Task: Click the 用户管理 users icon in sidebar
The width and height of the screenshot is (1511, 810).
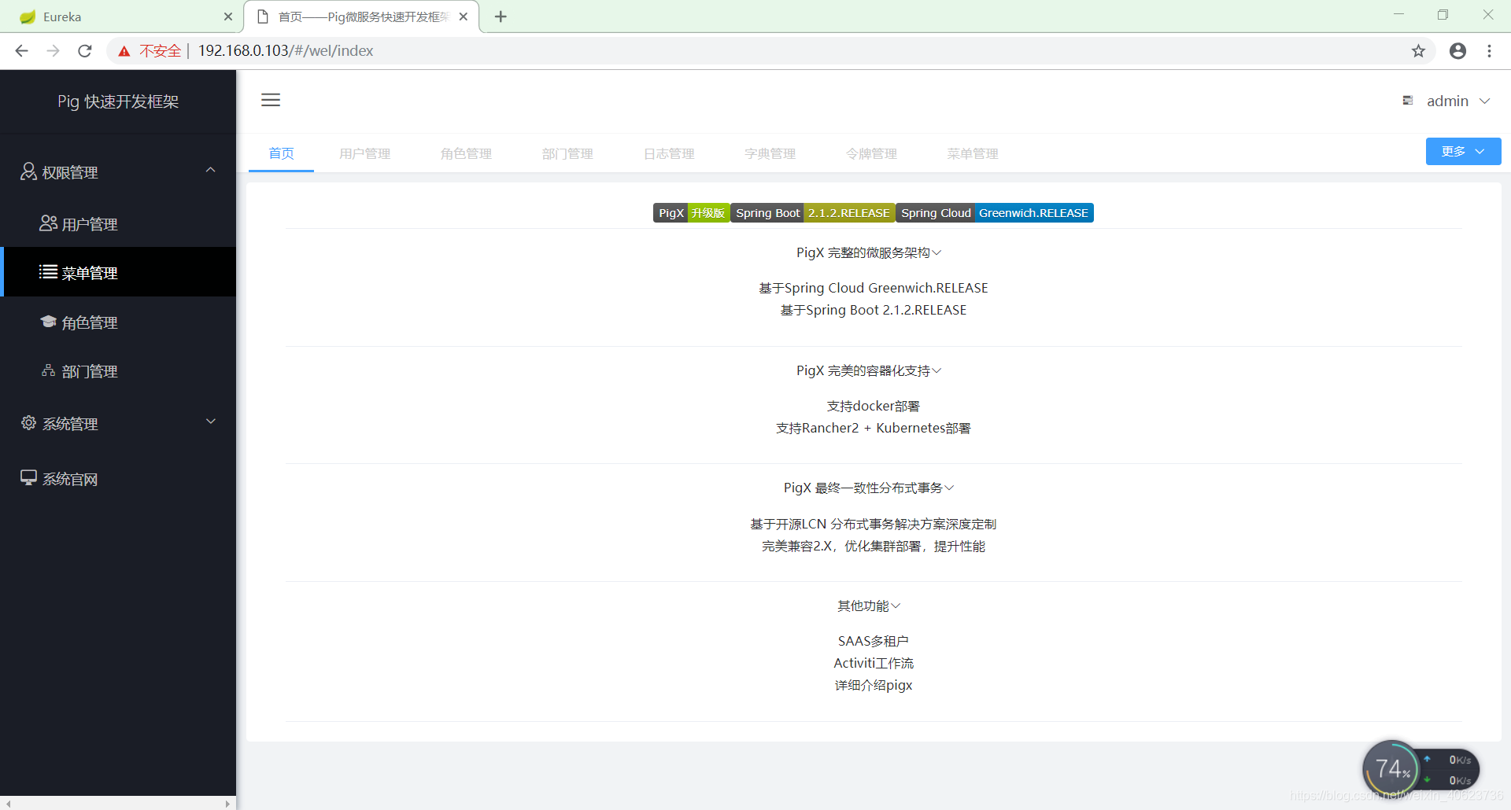Action: pos(48,223)
